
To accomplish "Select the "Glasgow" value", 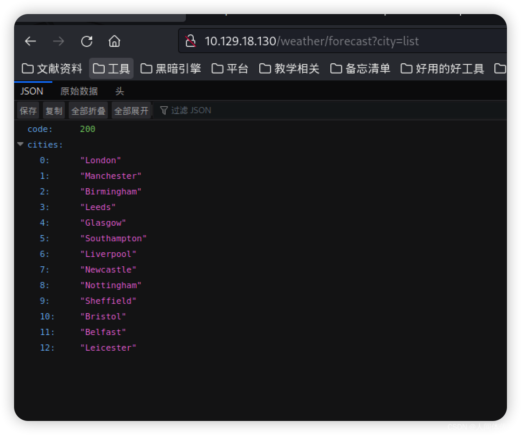I will point(103,223).
